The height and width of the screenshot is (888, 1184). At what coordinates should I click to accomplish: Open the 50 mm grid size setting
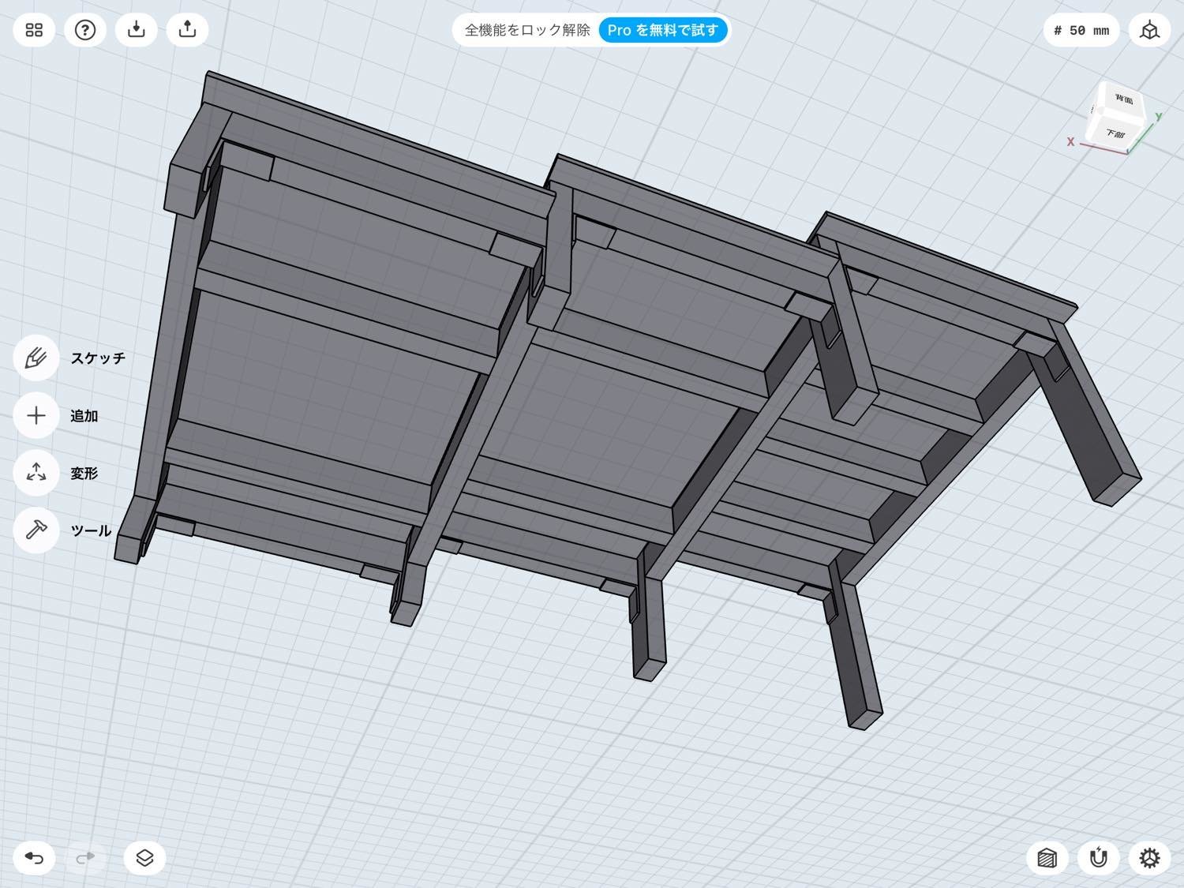(x=1081, y=30)
